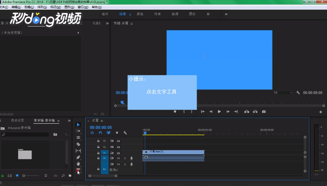
Task: Click the Extract button in Program Monitor
Action: [x=255, y=111]
